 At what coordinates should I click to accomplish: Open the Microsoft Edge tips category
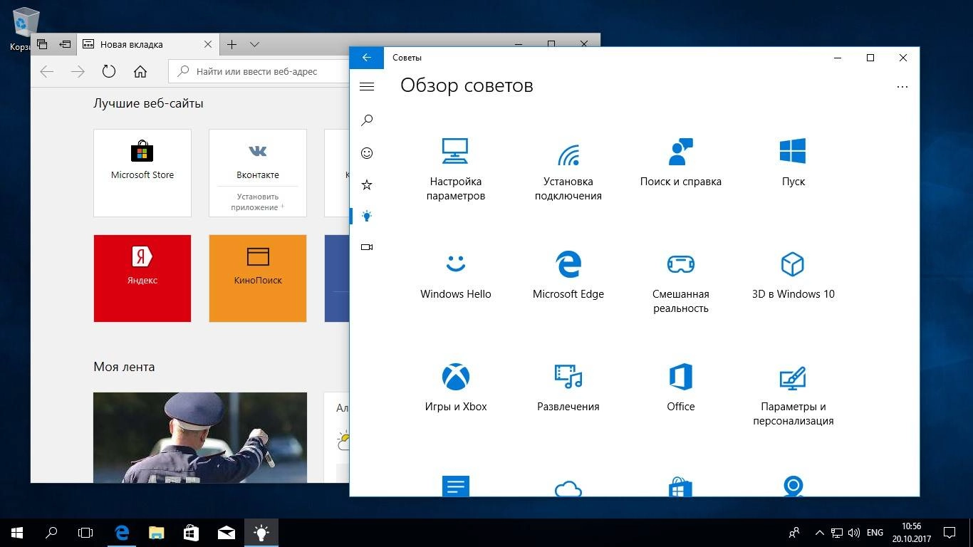click(568, 276)
